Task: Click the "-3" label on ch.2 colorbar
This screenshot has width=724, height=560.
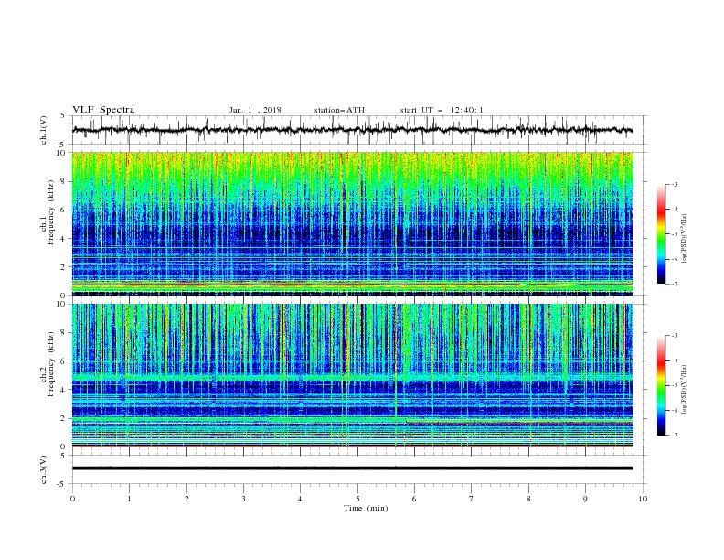Action: 674,336
